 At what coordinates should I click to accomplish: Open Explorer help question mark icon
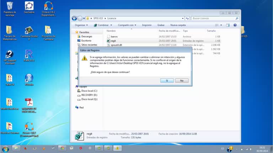point(235,25)
